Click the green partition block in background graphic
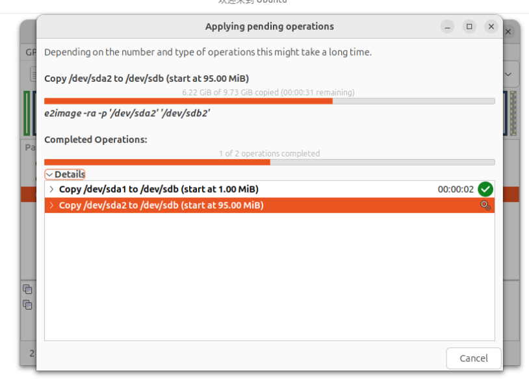The width and height of the screenshot is (529, 379). [27, 113]
